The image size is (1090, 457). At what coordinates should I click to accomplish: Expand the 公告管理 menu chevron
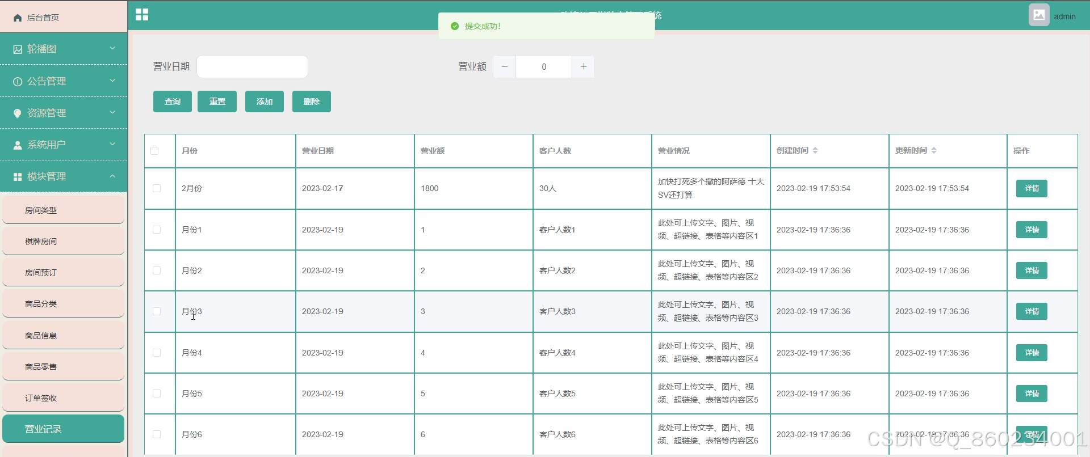pos(112,81)
